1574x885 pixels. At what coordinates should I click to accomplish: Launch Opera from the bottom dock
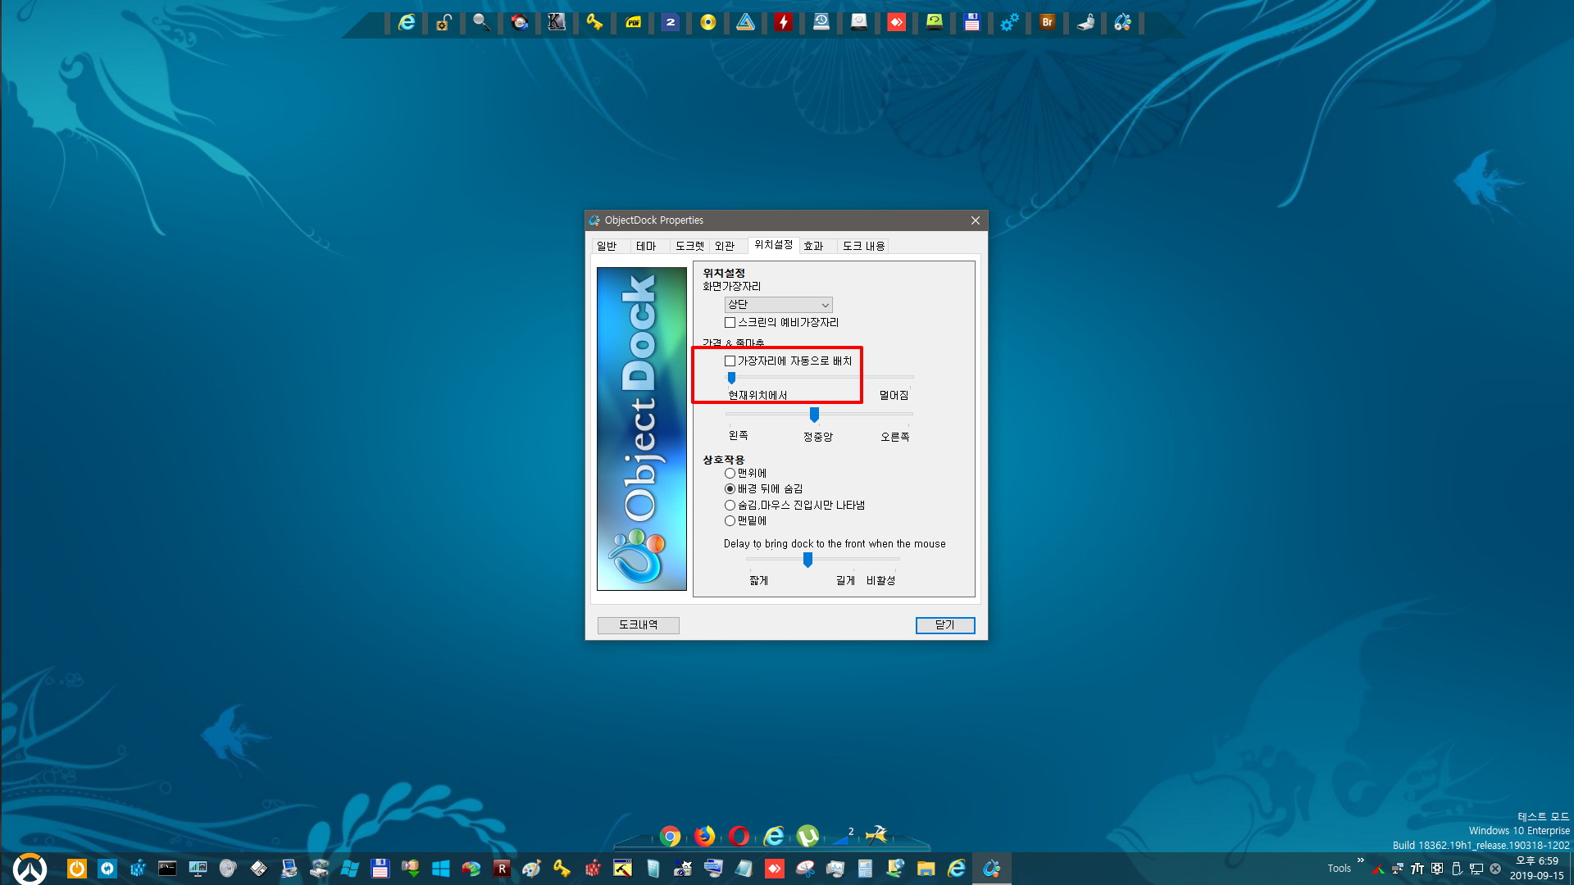[x=739, y=836]
